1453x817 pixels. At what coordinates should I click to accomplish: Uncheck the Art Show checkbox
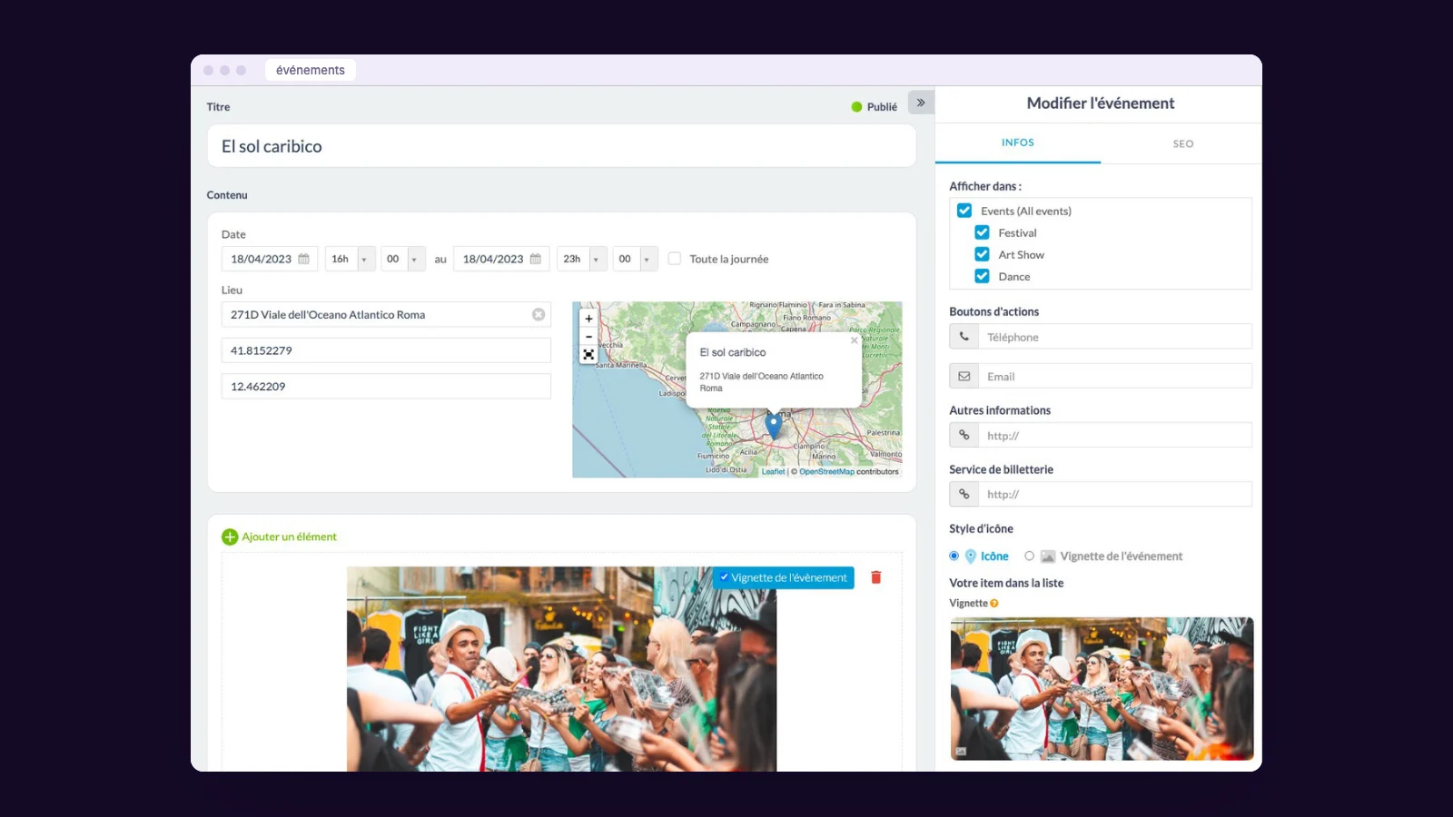click(982, 254)
